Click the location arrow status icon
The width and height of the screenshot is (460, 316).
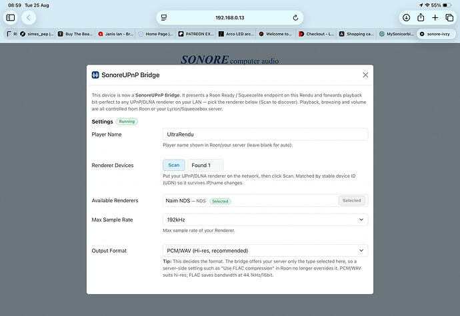421,5
